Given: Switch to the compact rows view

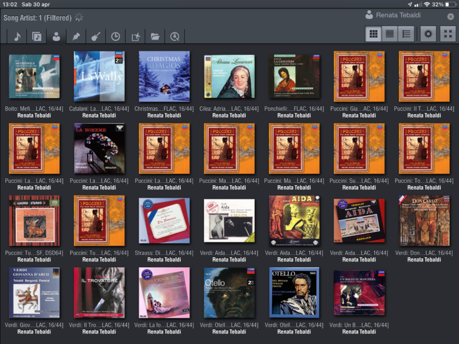Looking at the screenshot, I should [390, 34].
